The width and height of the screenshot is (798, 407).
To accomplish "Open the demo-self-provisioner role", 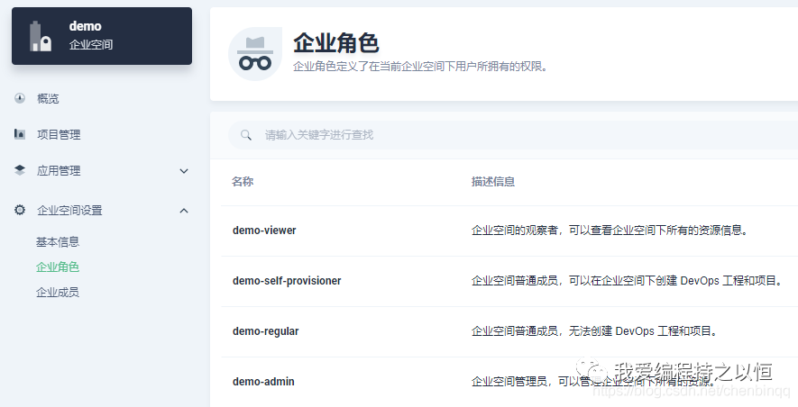I will click(287, 280).
